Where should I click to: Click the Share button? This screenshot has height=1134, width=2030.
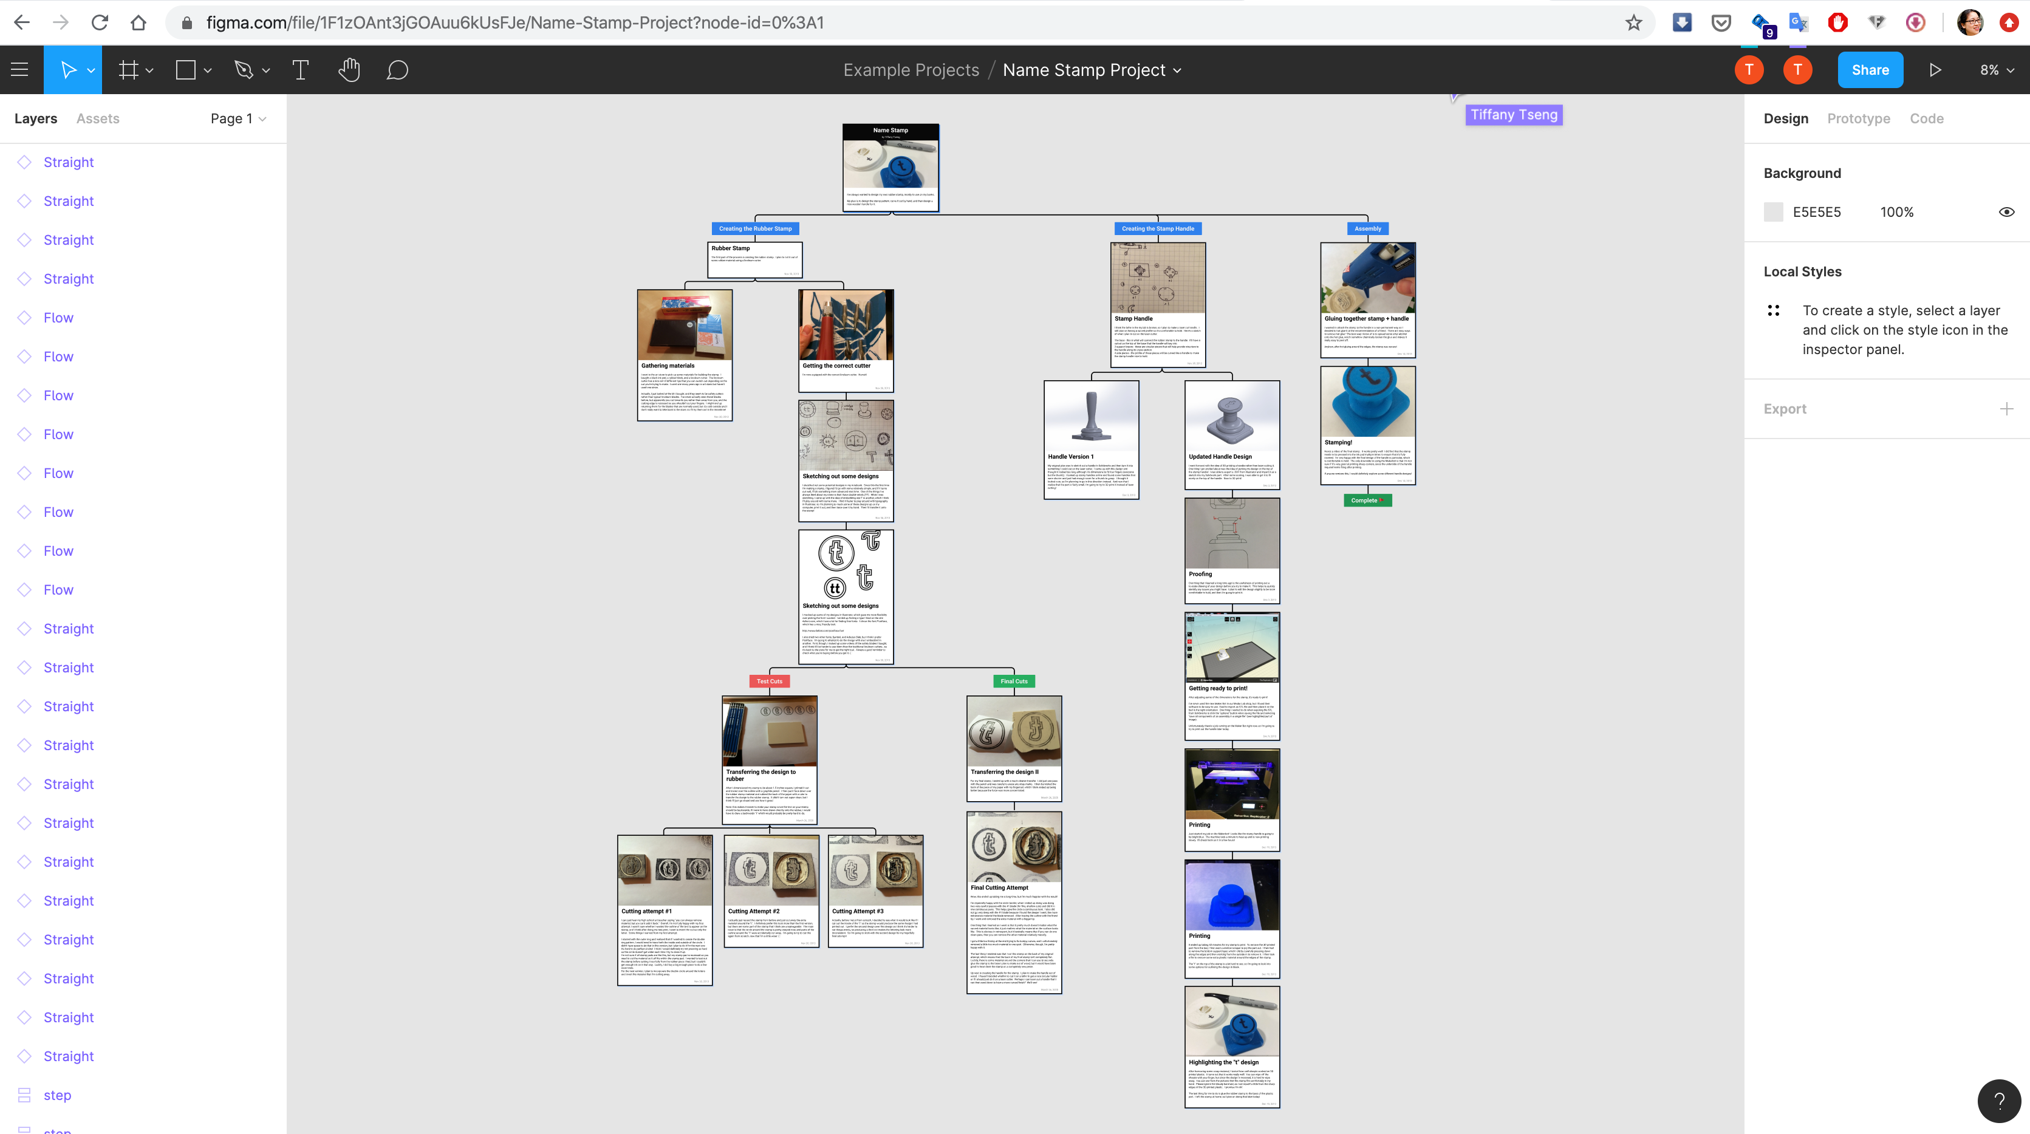pyautogui.click(x=1870, y=69)
